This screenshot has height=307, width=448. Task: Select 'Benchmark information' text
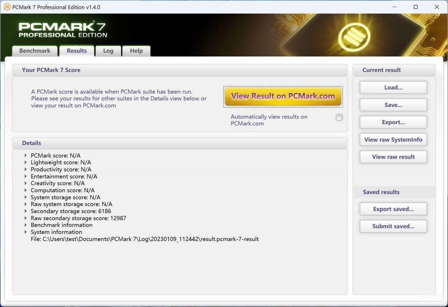[62, 225]
